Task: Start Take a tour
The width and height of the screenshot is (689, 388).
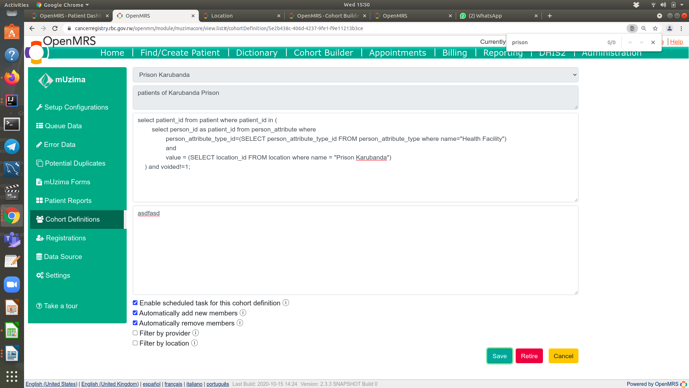Action: click(x=57, y=306)
